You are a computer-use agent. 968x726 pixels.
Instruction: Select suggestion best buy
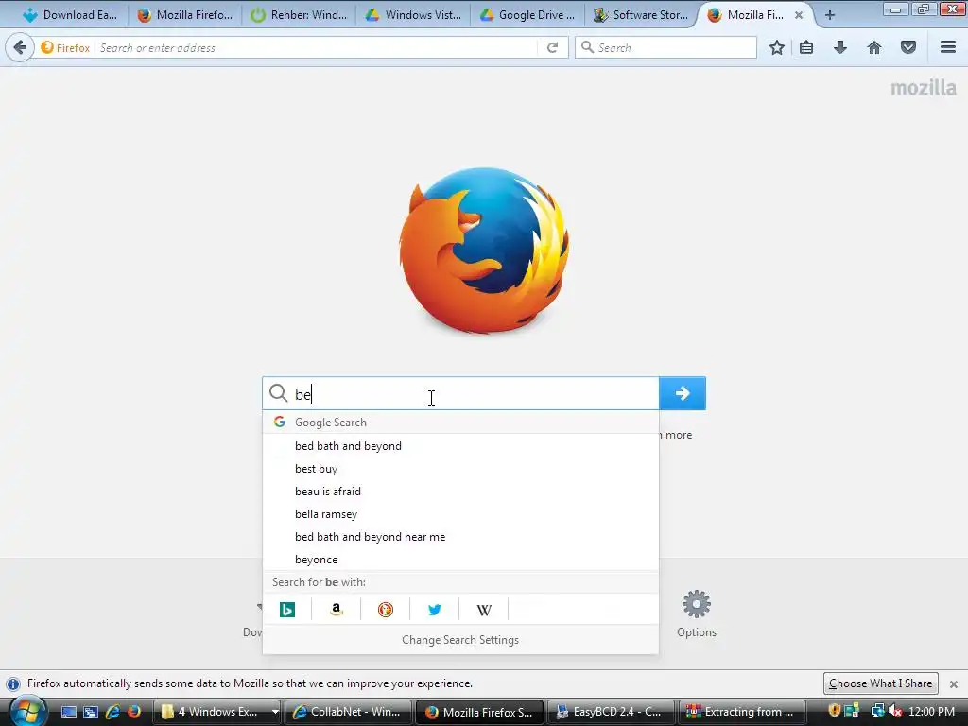[460, 469]
